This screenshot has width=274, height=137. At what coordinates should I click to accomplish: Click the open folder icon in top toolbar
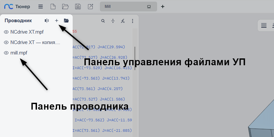tap(65, 7)
